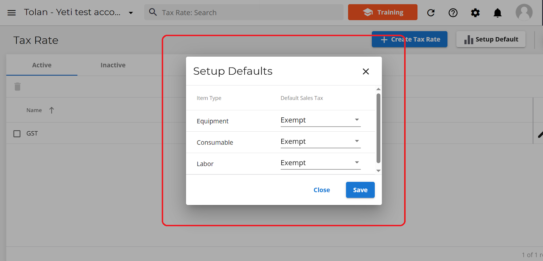Click the dialog scrollbar down arrow
Screen dimensions: 543x261
(x=378, y=171)
